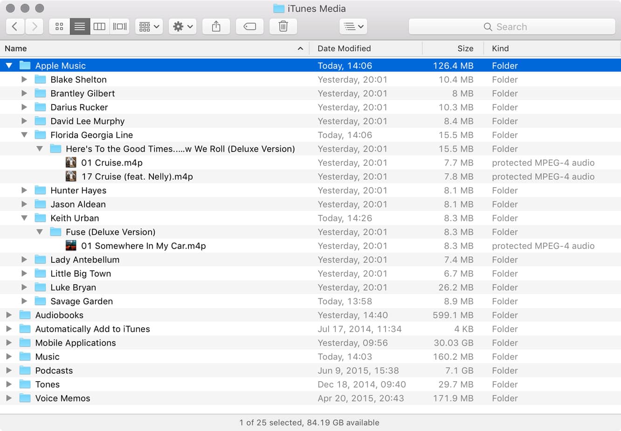Click the Edit Tags button

249,27
